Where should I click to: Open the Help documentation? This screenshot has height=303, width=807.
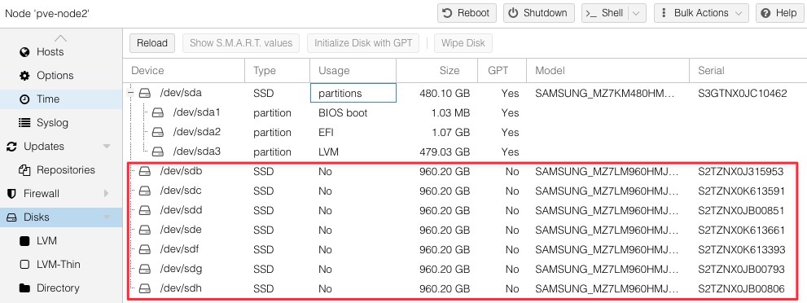779,13
